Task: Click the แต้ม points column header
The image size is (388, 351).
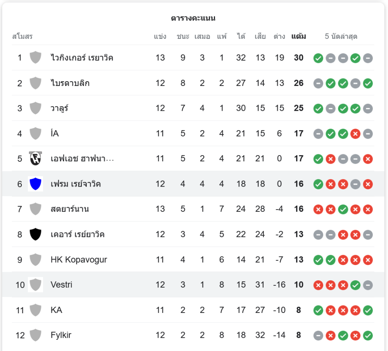Action: [x=298, y=37]
